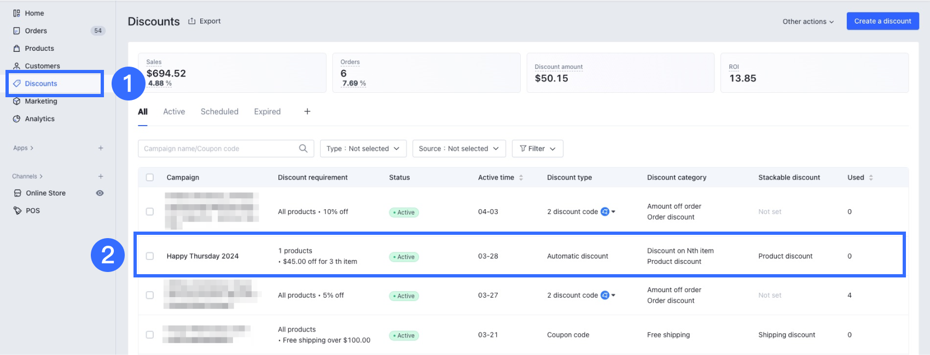Click Active status of Happy Thursday row

(x=404, y=257)
